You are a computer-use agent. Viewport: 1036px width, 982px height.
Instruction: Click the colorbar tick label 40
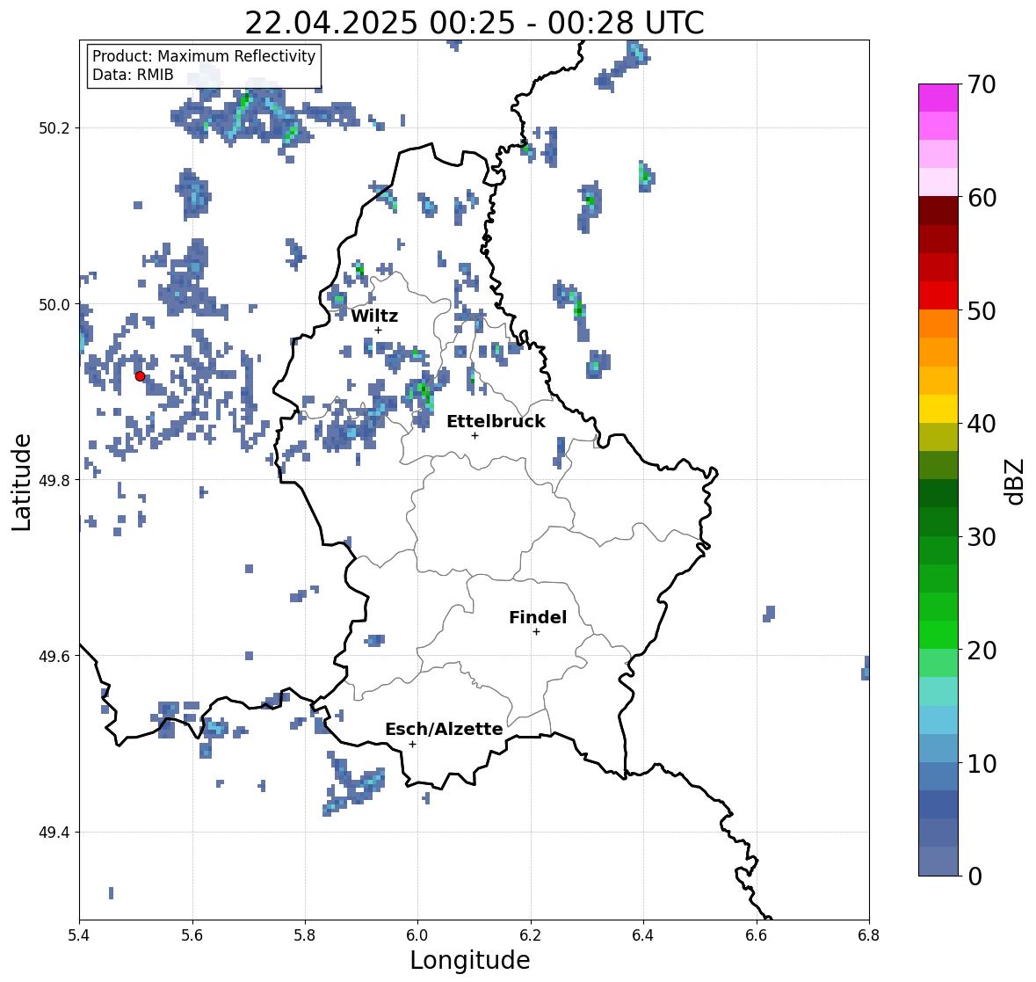click(982, 424)
